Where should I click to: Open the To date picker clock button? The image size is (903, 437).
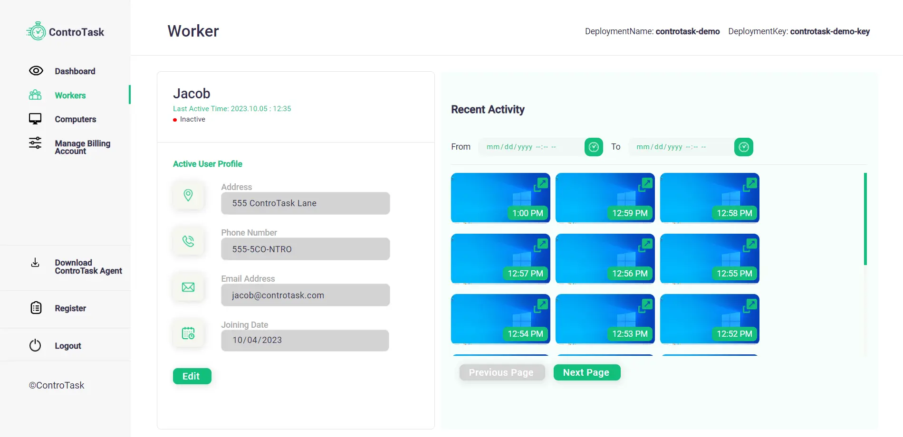[x=744, y=147]
